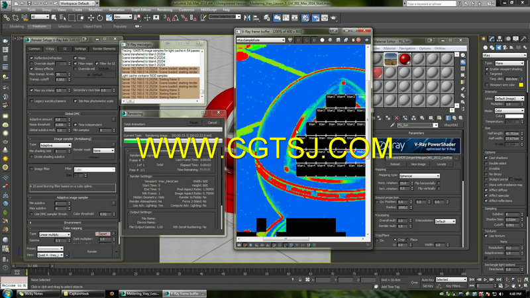Open Navigation menu in Material Editor
530x298 pixels.
tap(407, 48)
